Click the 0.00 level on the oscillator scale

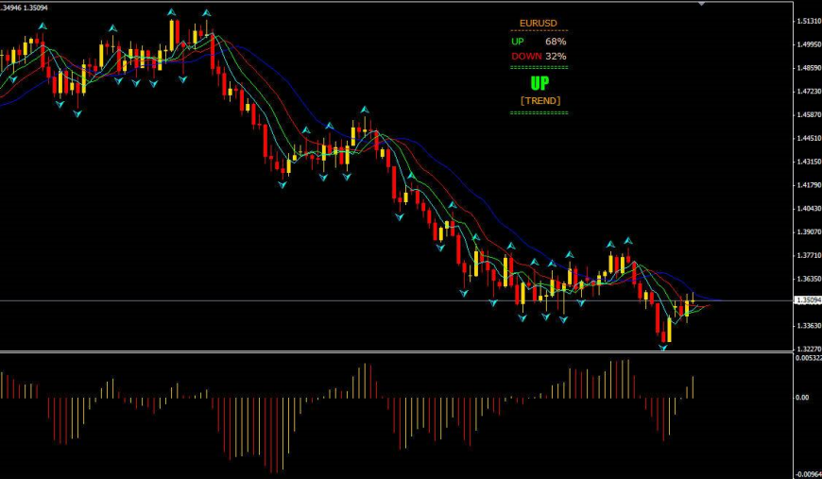click(x=802, y=398)
